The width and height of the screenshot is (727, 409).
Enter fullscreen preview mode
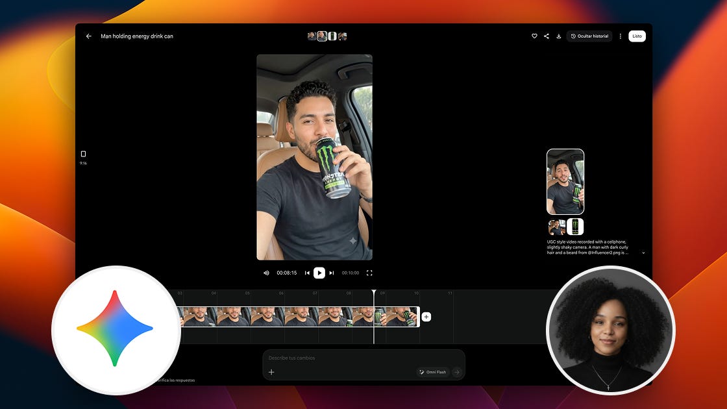click(x=369, y=273)
